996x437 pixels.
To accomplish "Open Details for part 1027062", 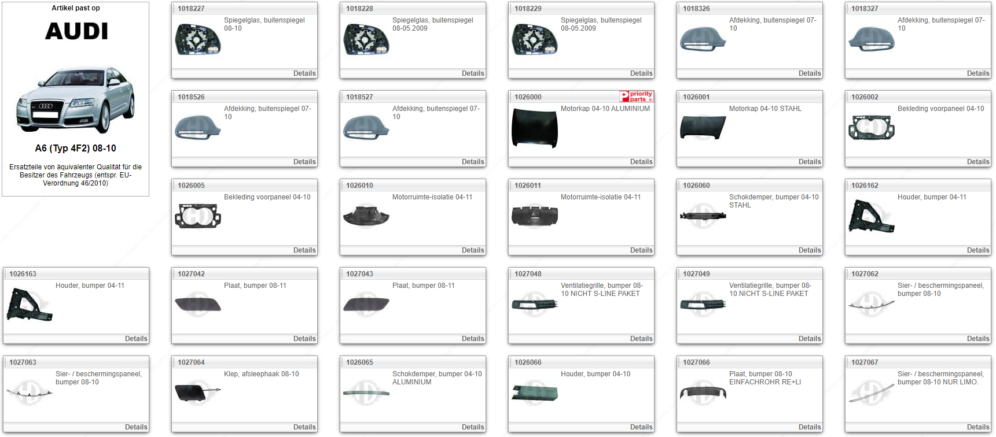I will coord(978,339).
